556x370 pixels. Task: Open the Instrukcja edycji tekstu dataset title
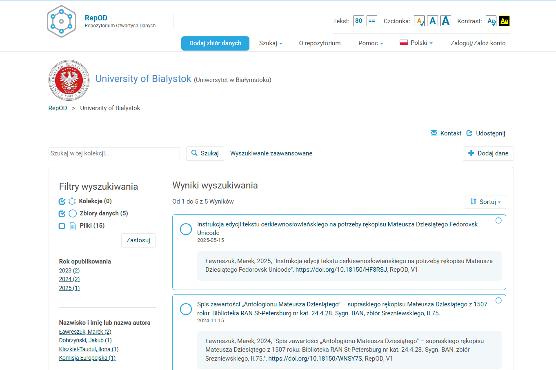tap(337, 228)
